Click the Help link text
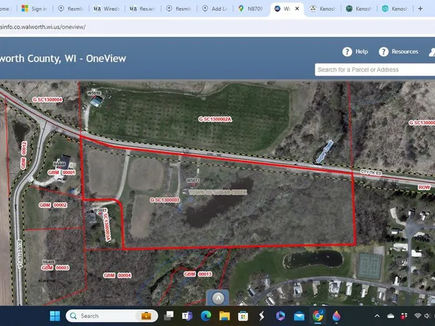This screenshot has height=326, width=435. click(361, 52)
